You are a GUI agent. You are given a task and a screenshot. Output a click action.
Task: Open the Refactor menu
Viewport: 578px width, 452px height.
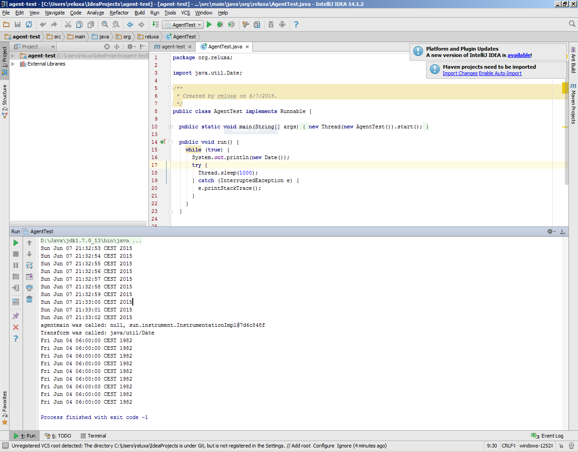(x=119, y=13)
